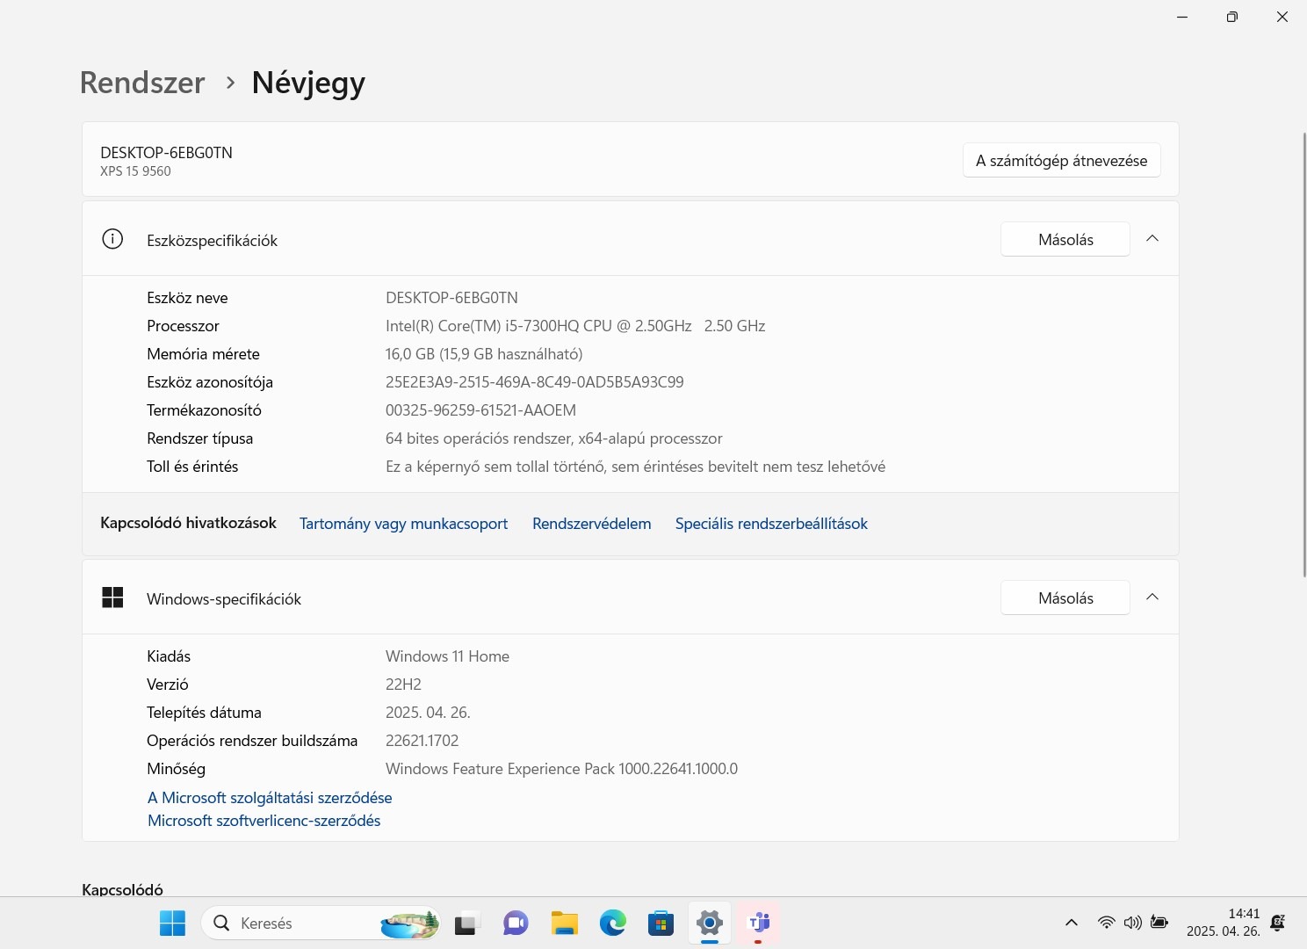Image resolution: width=1307 pixels, height=949 pixels.
Task: Click the Windows logo beside Windows-specifikációk
Action: 112,598
